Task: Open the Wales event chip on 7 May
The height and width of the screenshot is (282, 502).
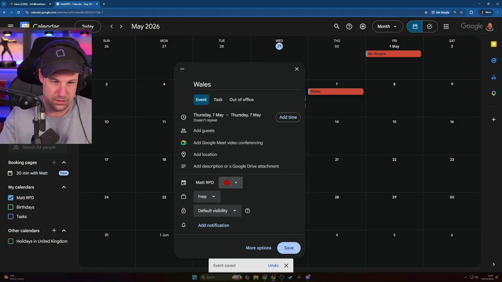Action: click(336, 91)
